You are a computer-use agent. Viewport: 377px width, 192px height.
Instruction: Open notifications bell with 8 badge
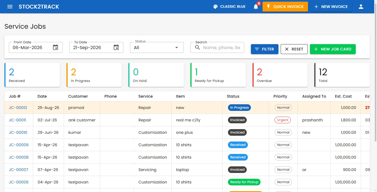(x=256, y=7)
